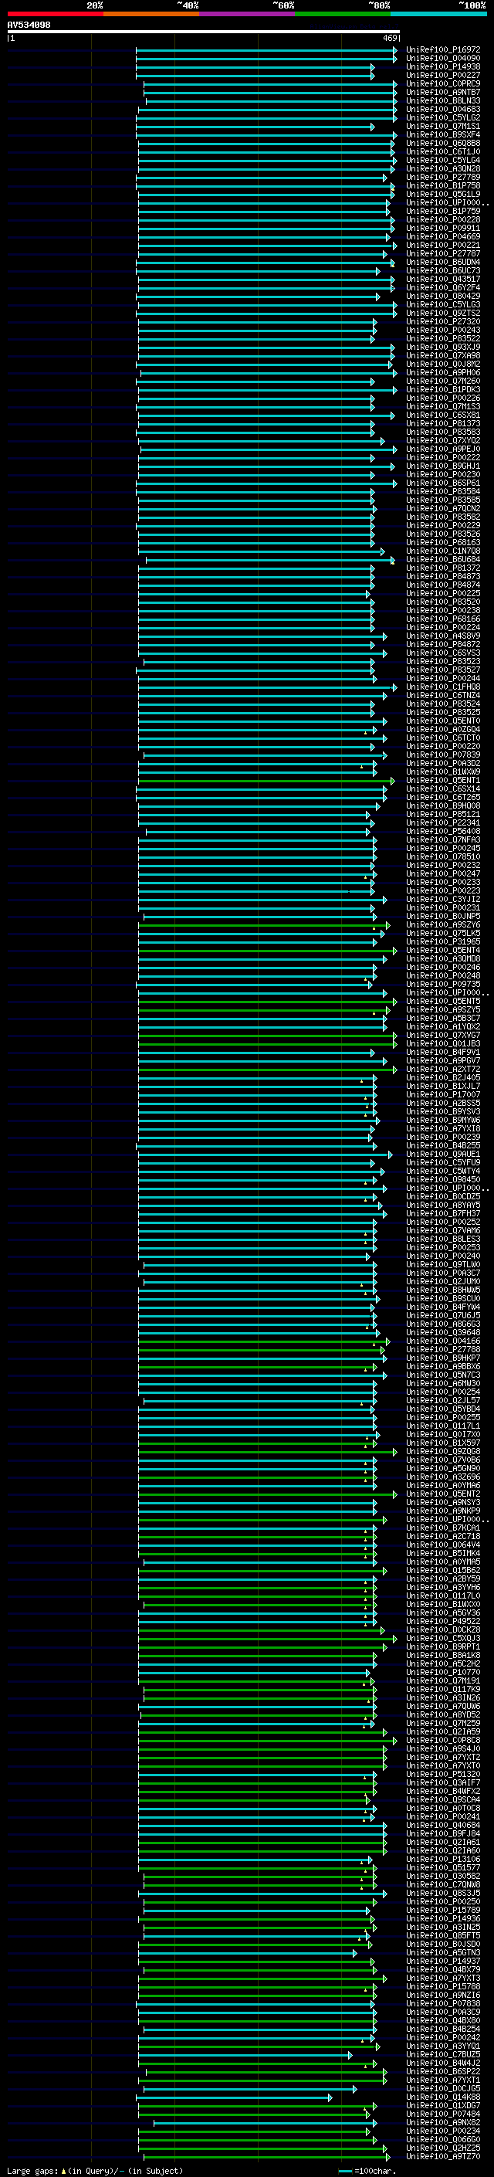Viewport: 494px width, 2177px height.
Task: Click the UniRef100_B8LN33 entry
Action: (x=443, y=100)
